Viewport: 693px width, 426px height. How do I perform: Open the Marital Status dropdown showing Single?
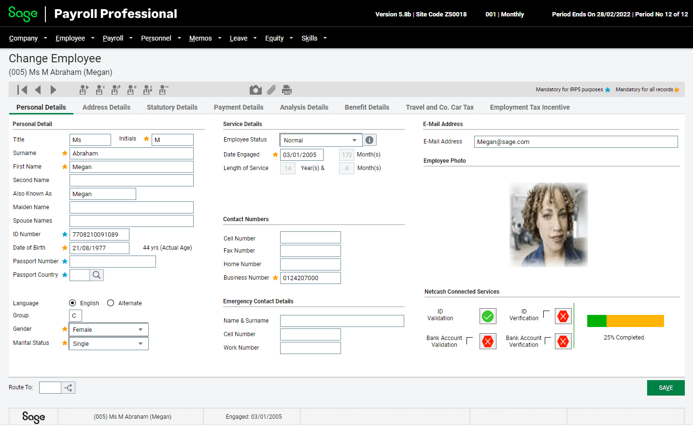point(109,343)
